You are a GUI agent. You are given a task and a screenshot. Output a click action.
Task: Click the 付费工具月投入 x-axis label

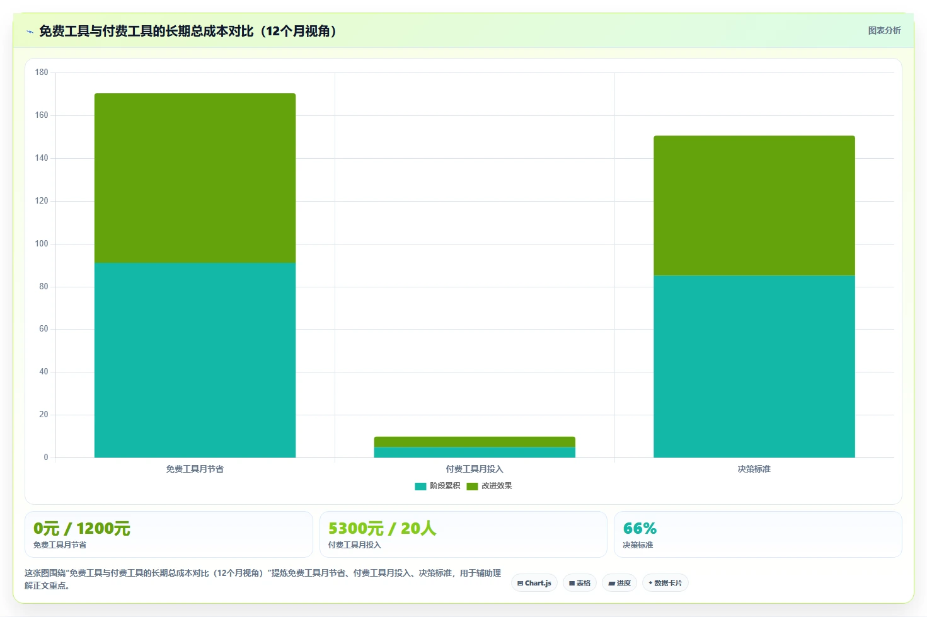(x=475, y=469)
